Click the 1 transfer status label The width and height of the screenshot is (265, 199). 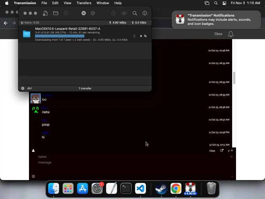tap(85, 89)
